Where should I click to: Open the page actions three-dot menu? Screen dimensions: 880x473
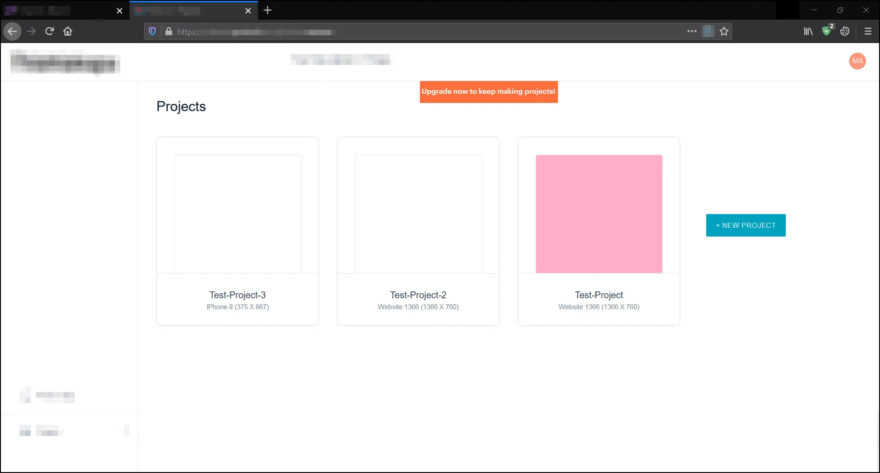pyautogui.click(x=692, y=31)
